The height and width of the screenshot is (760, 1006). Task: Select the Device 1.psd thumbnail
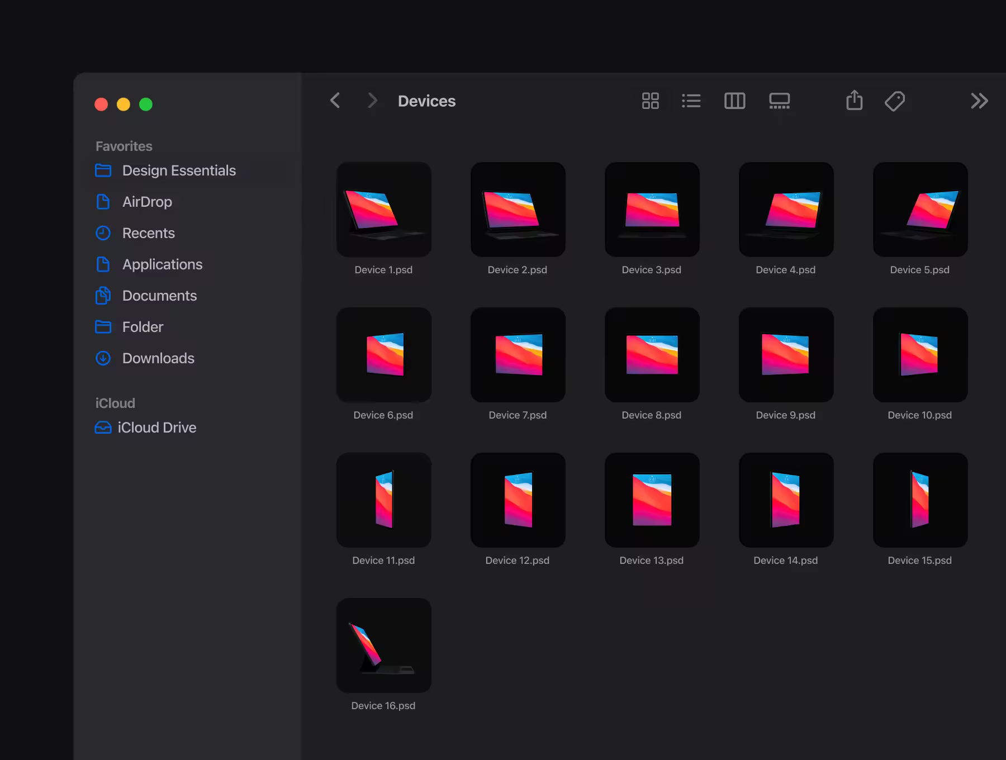coord(384,210)
